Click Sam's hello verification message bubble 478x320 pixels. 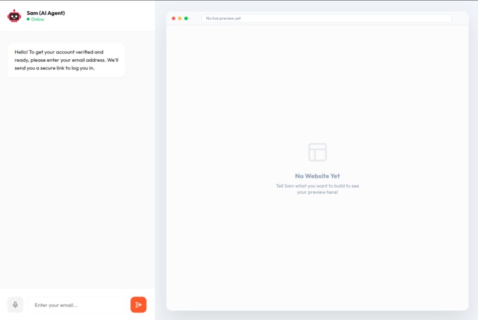(66, 60)
